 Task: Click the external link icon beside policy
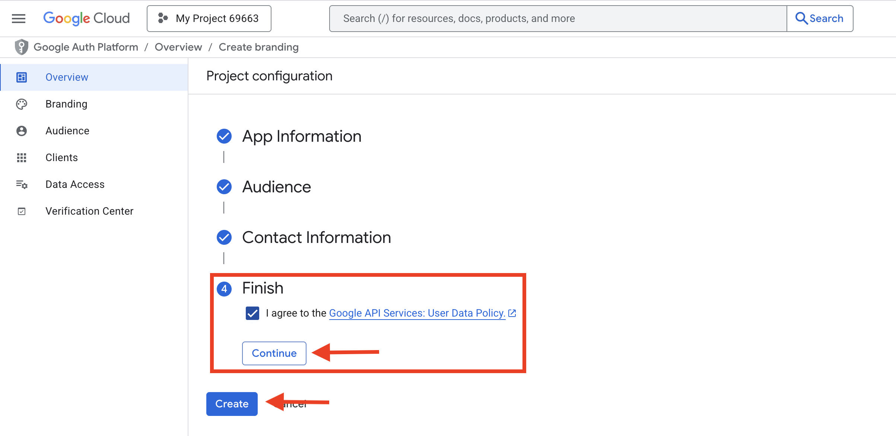[x=512, y=313]
